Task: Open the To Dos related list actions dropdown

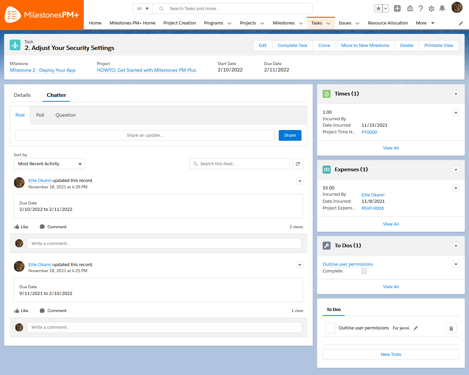Action: pyautogui.click(x=456, y=246)
